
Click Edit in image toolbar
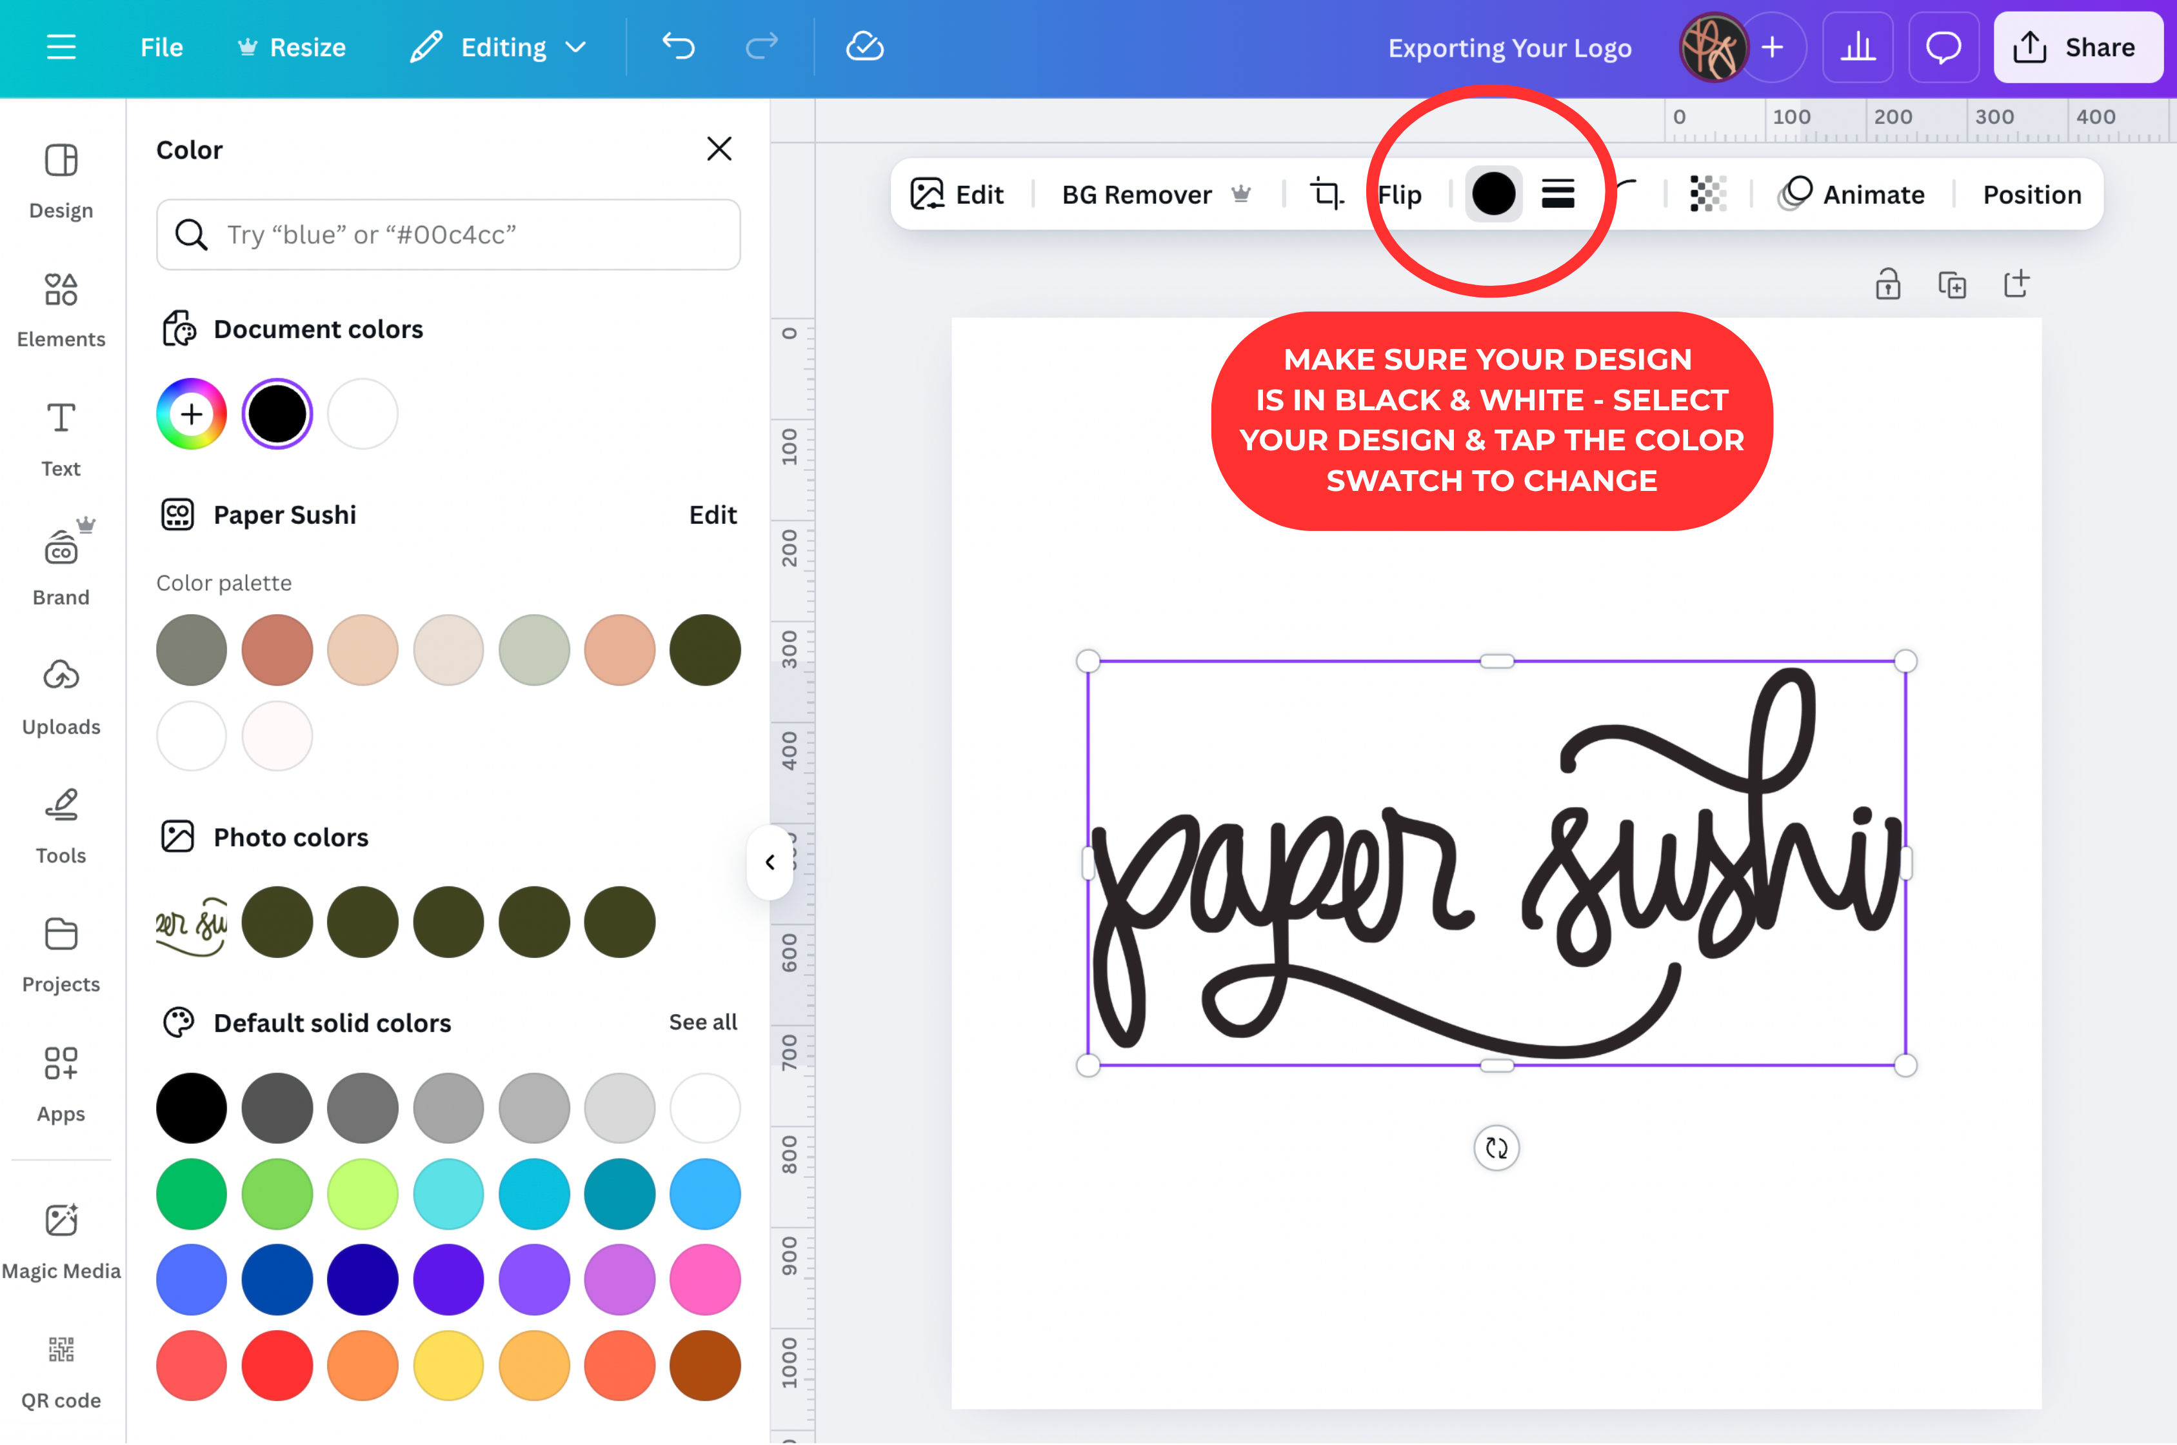957,194
